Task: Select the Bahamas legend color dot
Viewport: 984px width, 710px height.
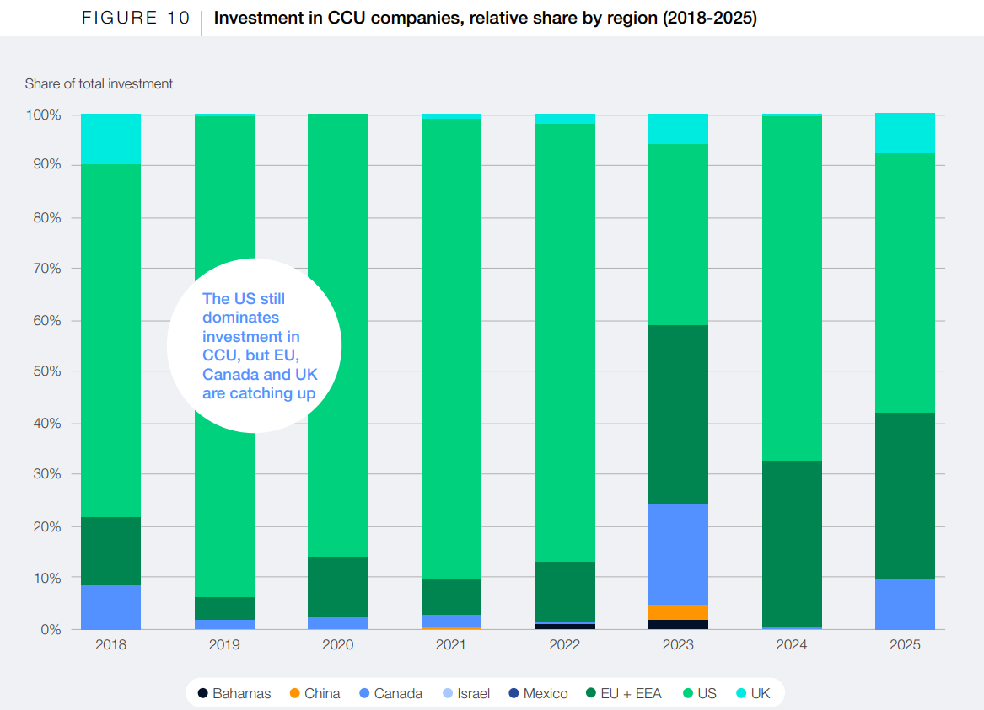Action: (x=202, y=693)
